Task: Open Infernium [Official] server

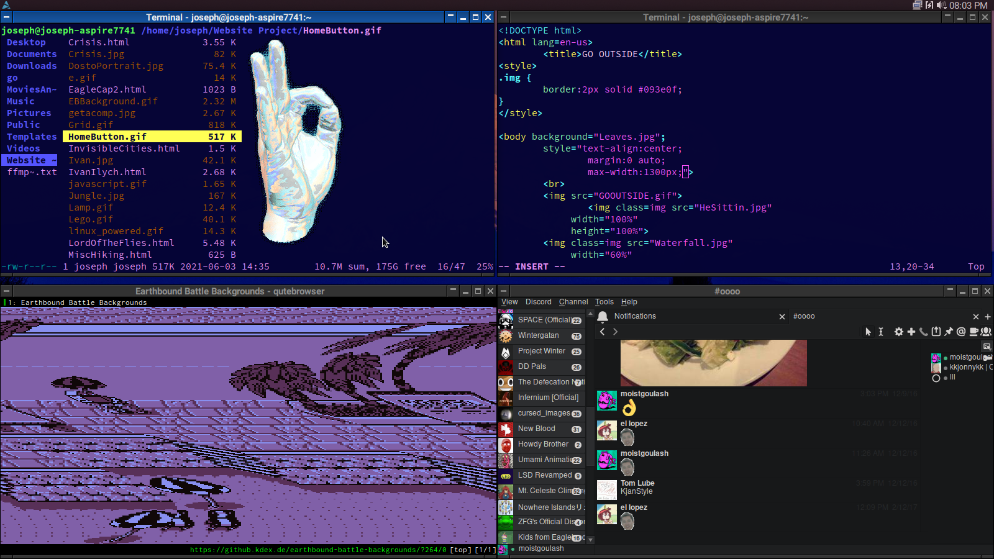Action: (541, 398)
